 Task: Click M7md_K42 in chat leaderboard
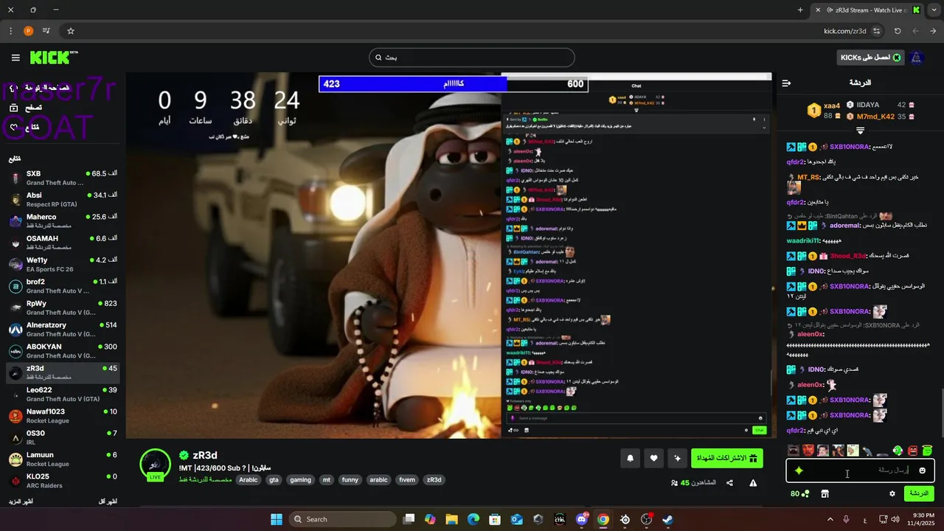tap(881, 117)
